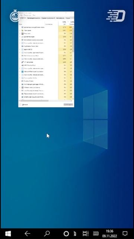Screen dimensions: 134x239
Task: Open the Файл menu in Task Manager
Action: click(x=21, y=15)
